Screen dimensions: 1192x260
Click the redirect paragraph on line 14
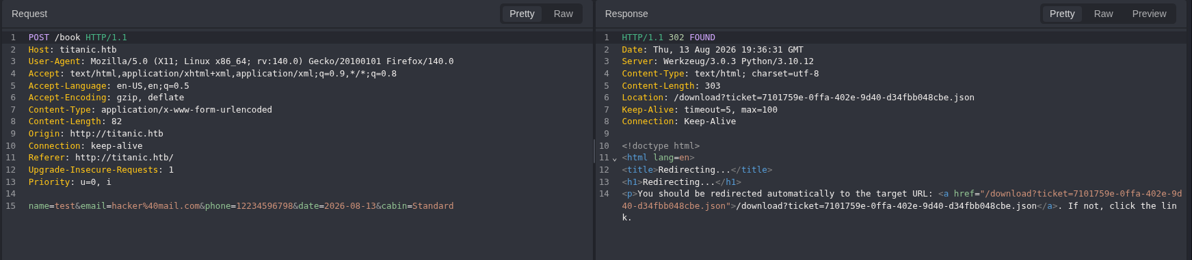coord(901,206)
